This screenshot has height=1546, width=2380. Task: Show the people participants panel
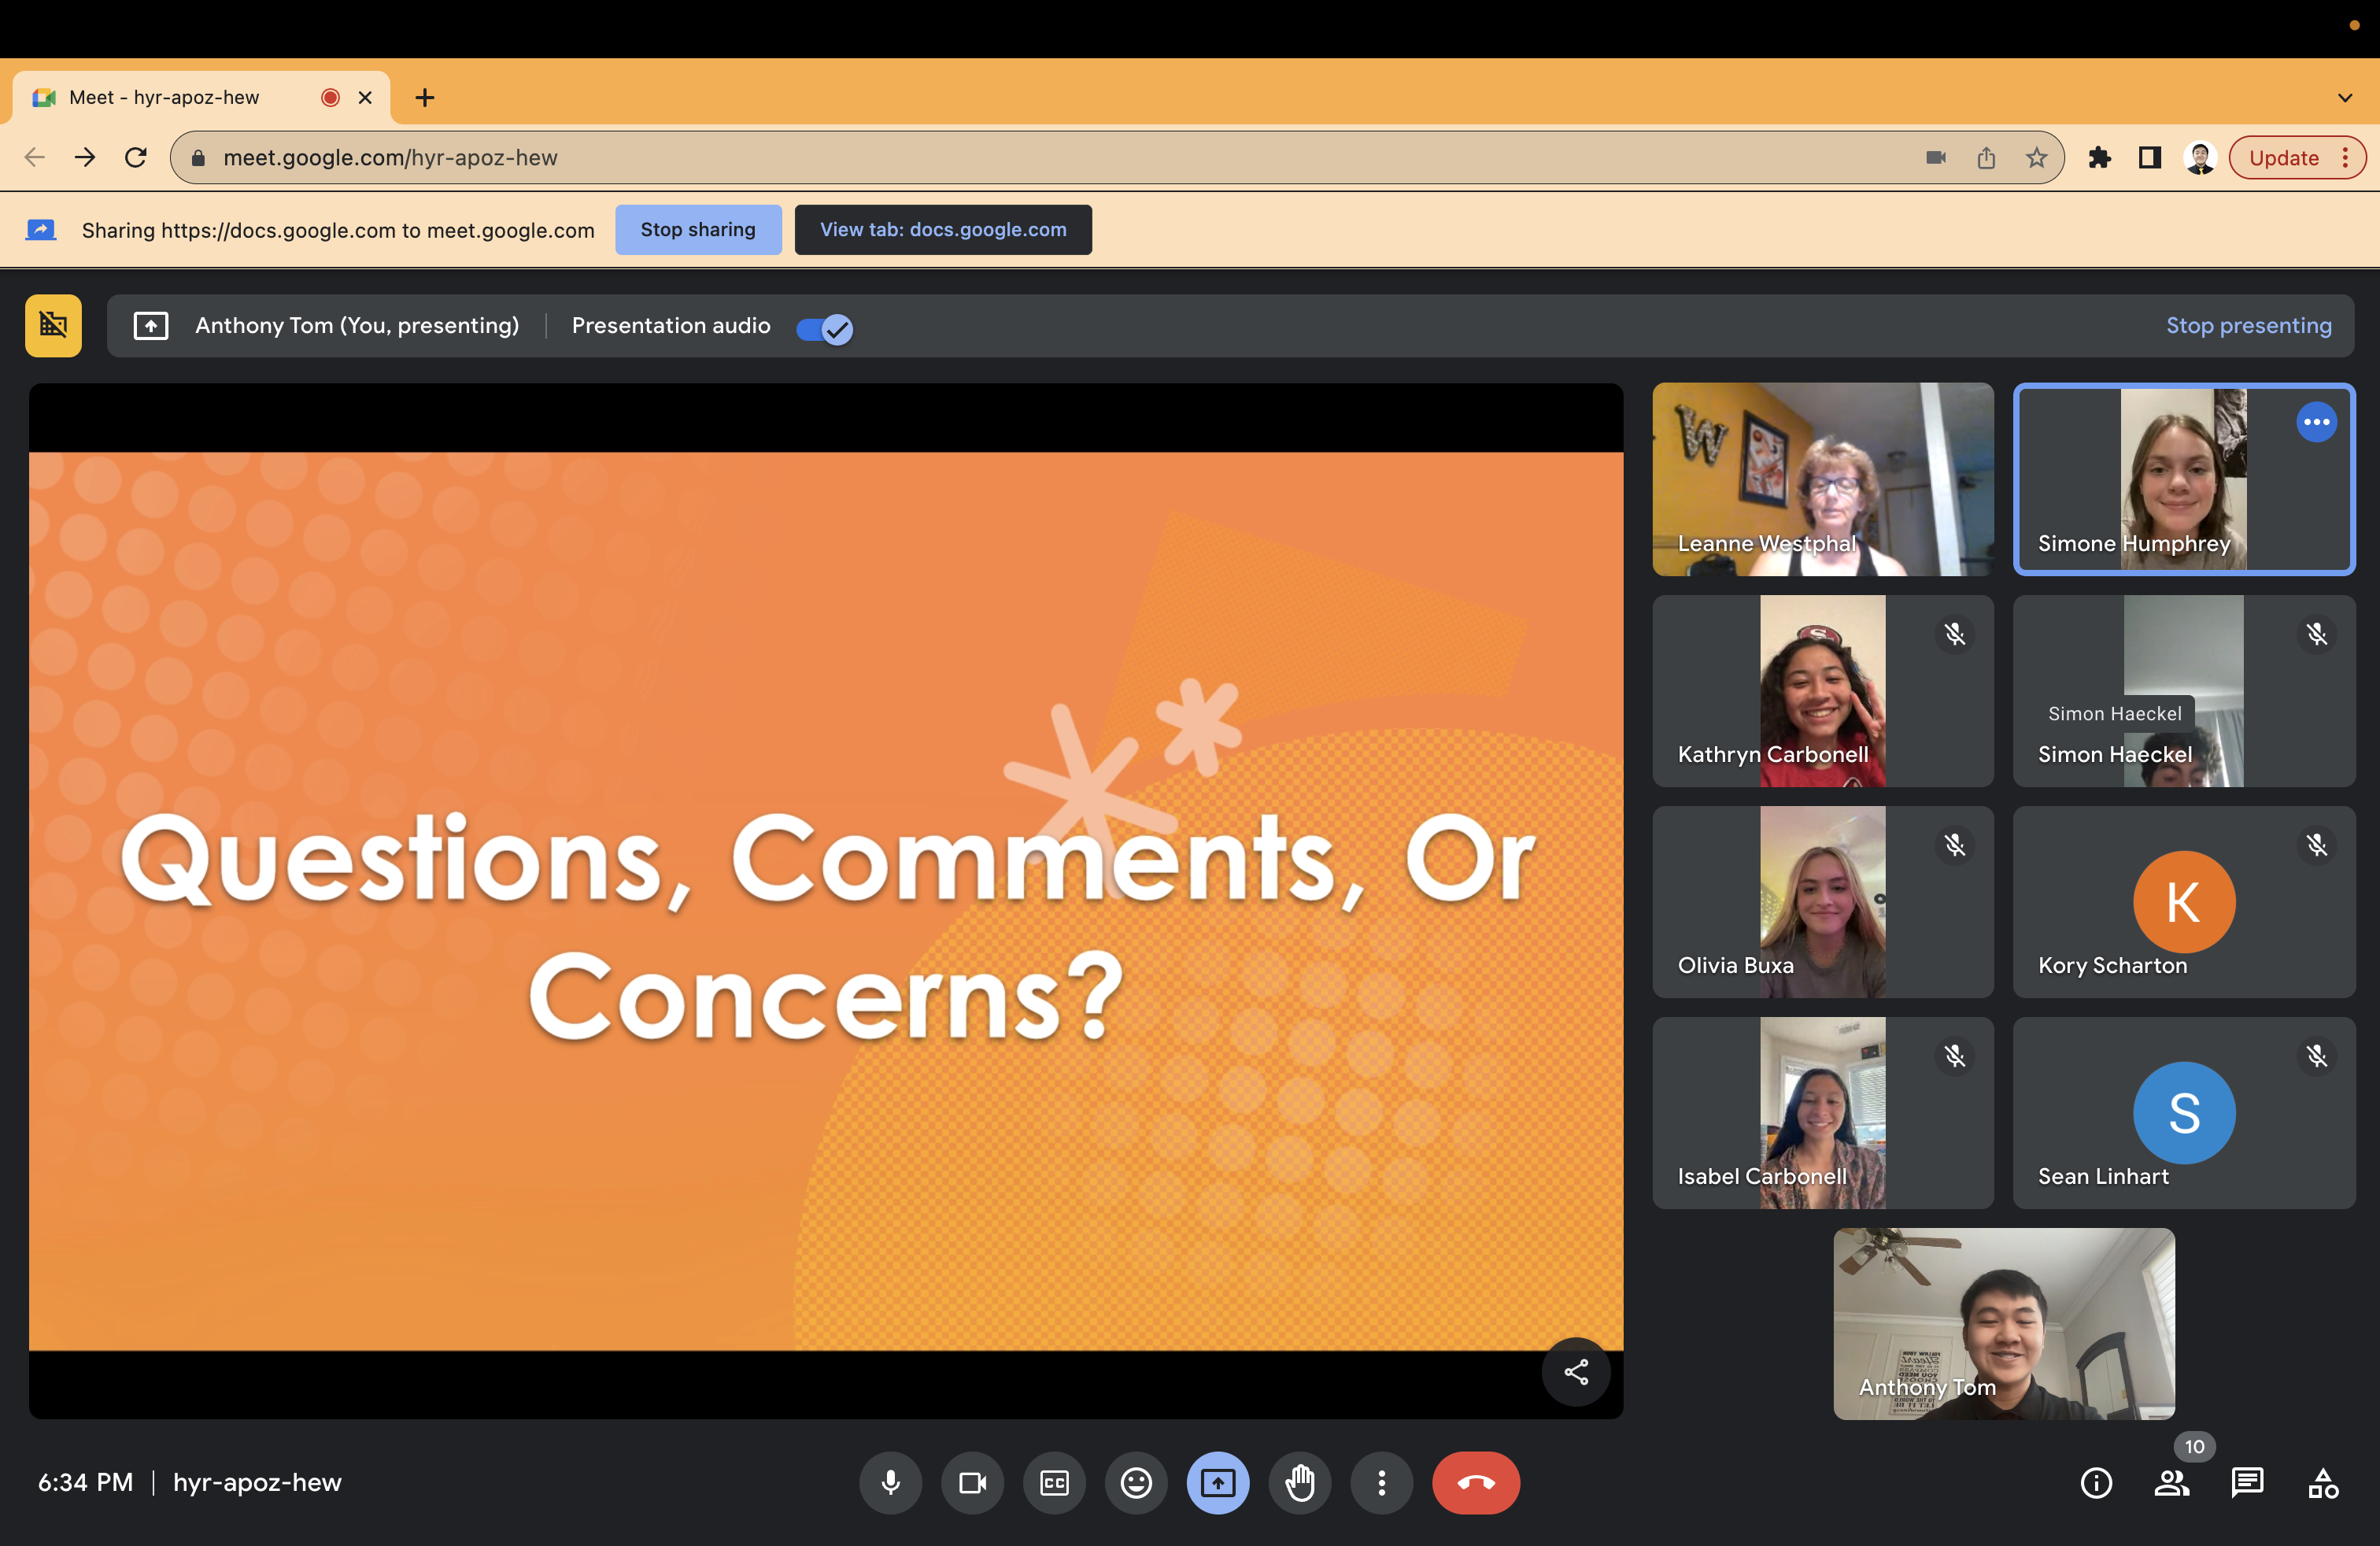click(2171, 1482)
